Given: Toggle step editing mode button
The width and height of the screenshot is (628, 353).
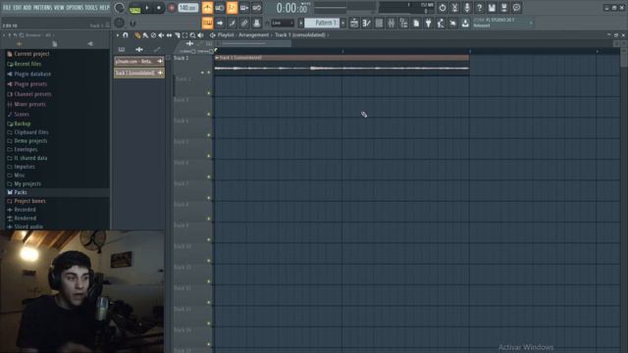Looking at the screenshot, I should tap(232, 24).
